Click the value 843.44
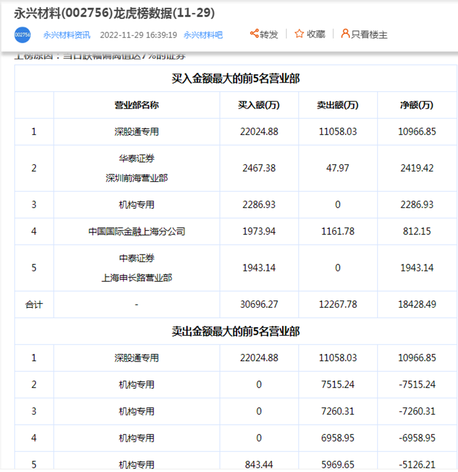458x472 pixels. click(259, 465)
